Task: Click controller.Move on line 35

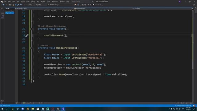Action: 54,75
